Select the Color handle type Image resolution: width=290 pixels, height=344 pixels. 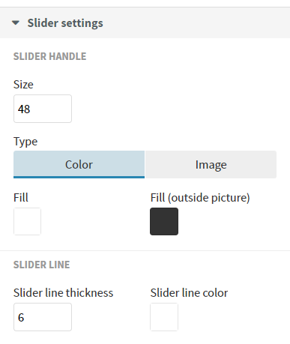[79, 164]
